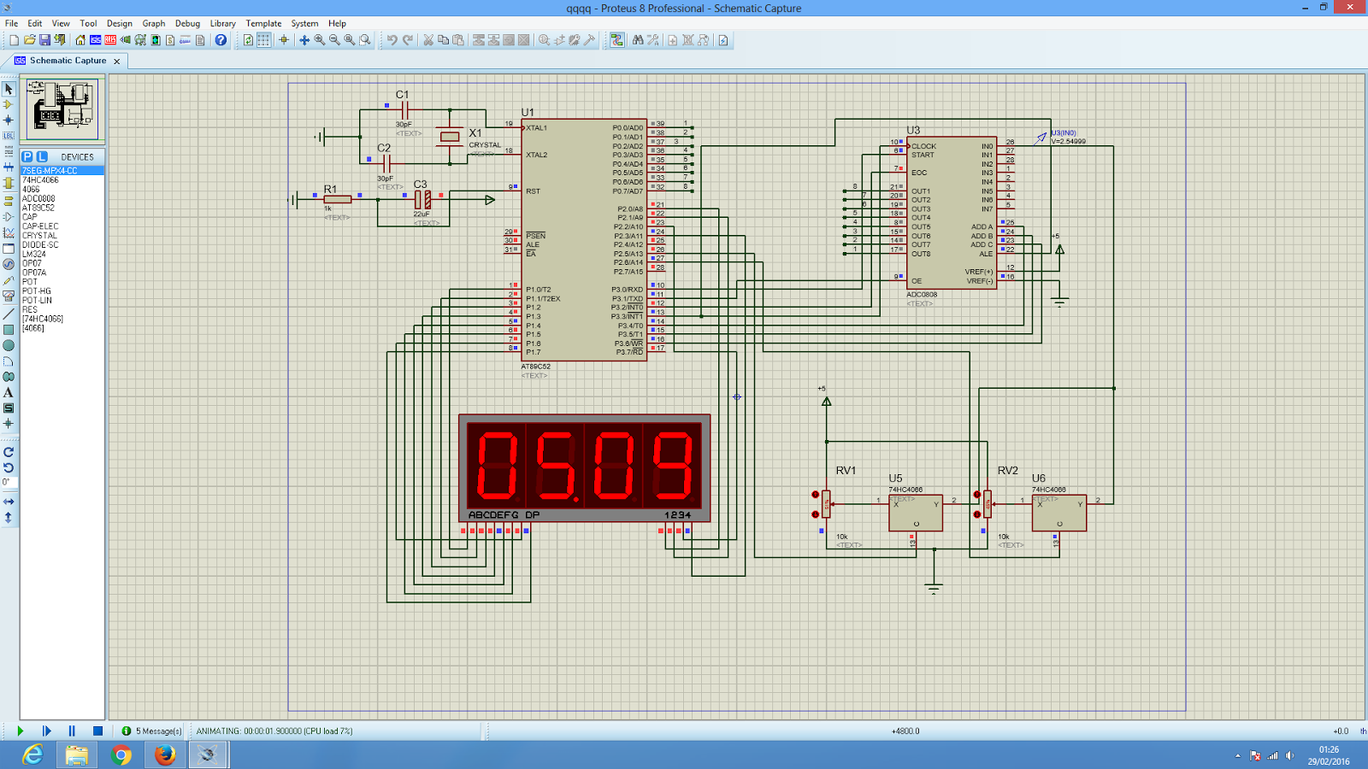Select the 2D circle graphics tool
The image size is (1368, 769).
pyautogui.click(x=9, y=345)
